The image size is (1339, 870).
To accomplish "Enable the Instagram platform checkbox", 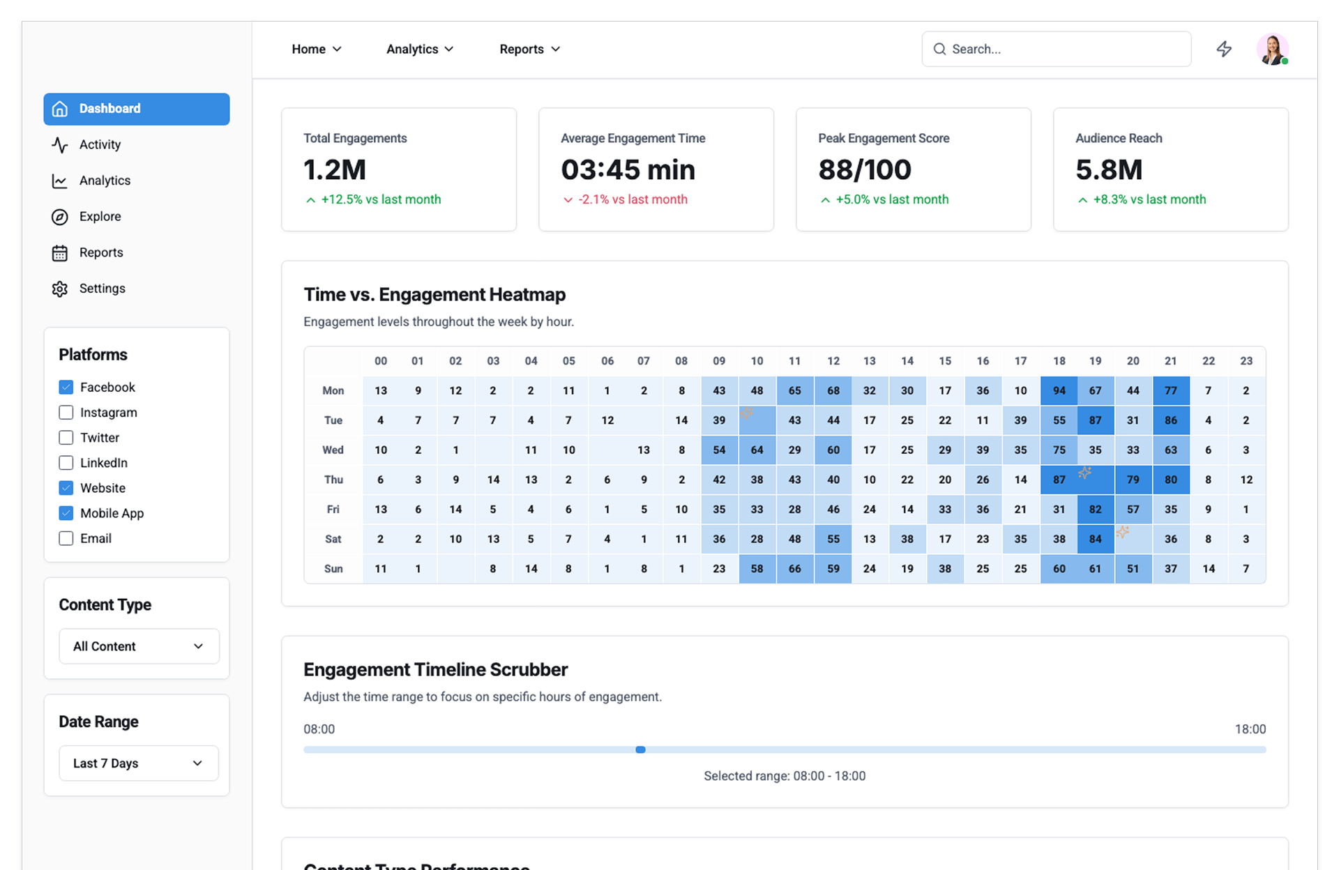I will click(66, 413).
